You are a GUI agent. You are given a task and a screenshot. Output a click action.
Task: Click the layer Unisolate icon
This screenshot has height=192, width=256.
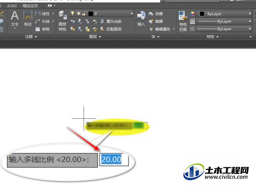pos(80,29)
